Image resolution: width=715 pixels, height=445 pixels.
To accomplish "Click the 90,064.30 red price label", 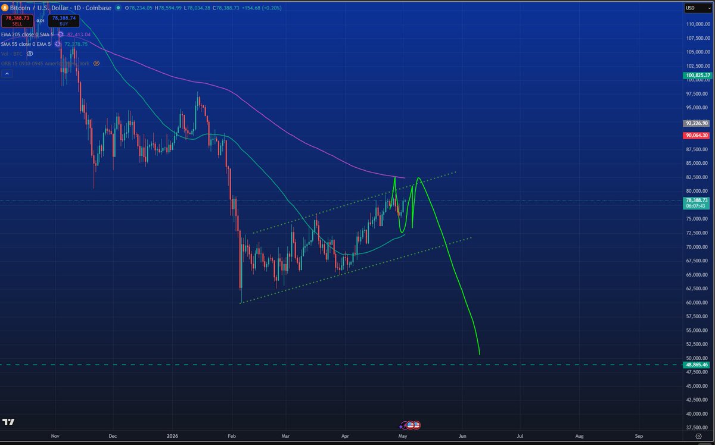I will point(697,136).
